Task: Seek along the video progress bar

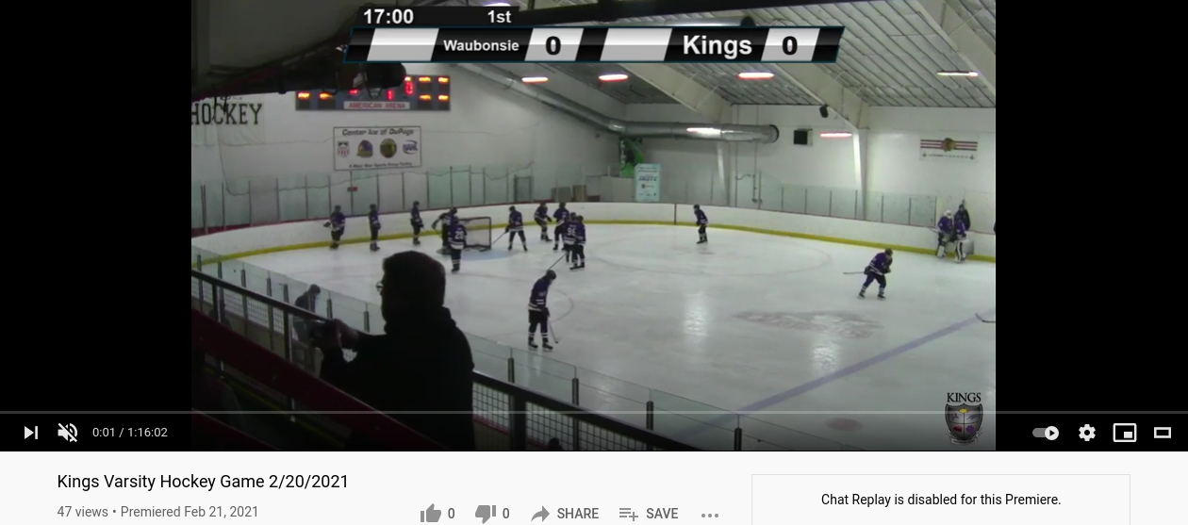Action: point(594,412)
